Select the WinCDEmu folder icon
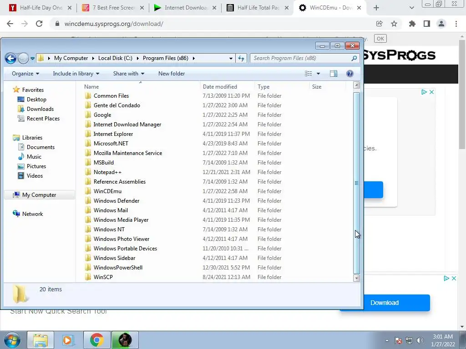The image size is (466, 349). (x=88, y=191)
